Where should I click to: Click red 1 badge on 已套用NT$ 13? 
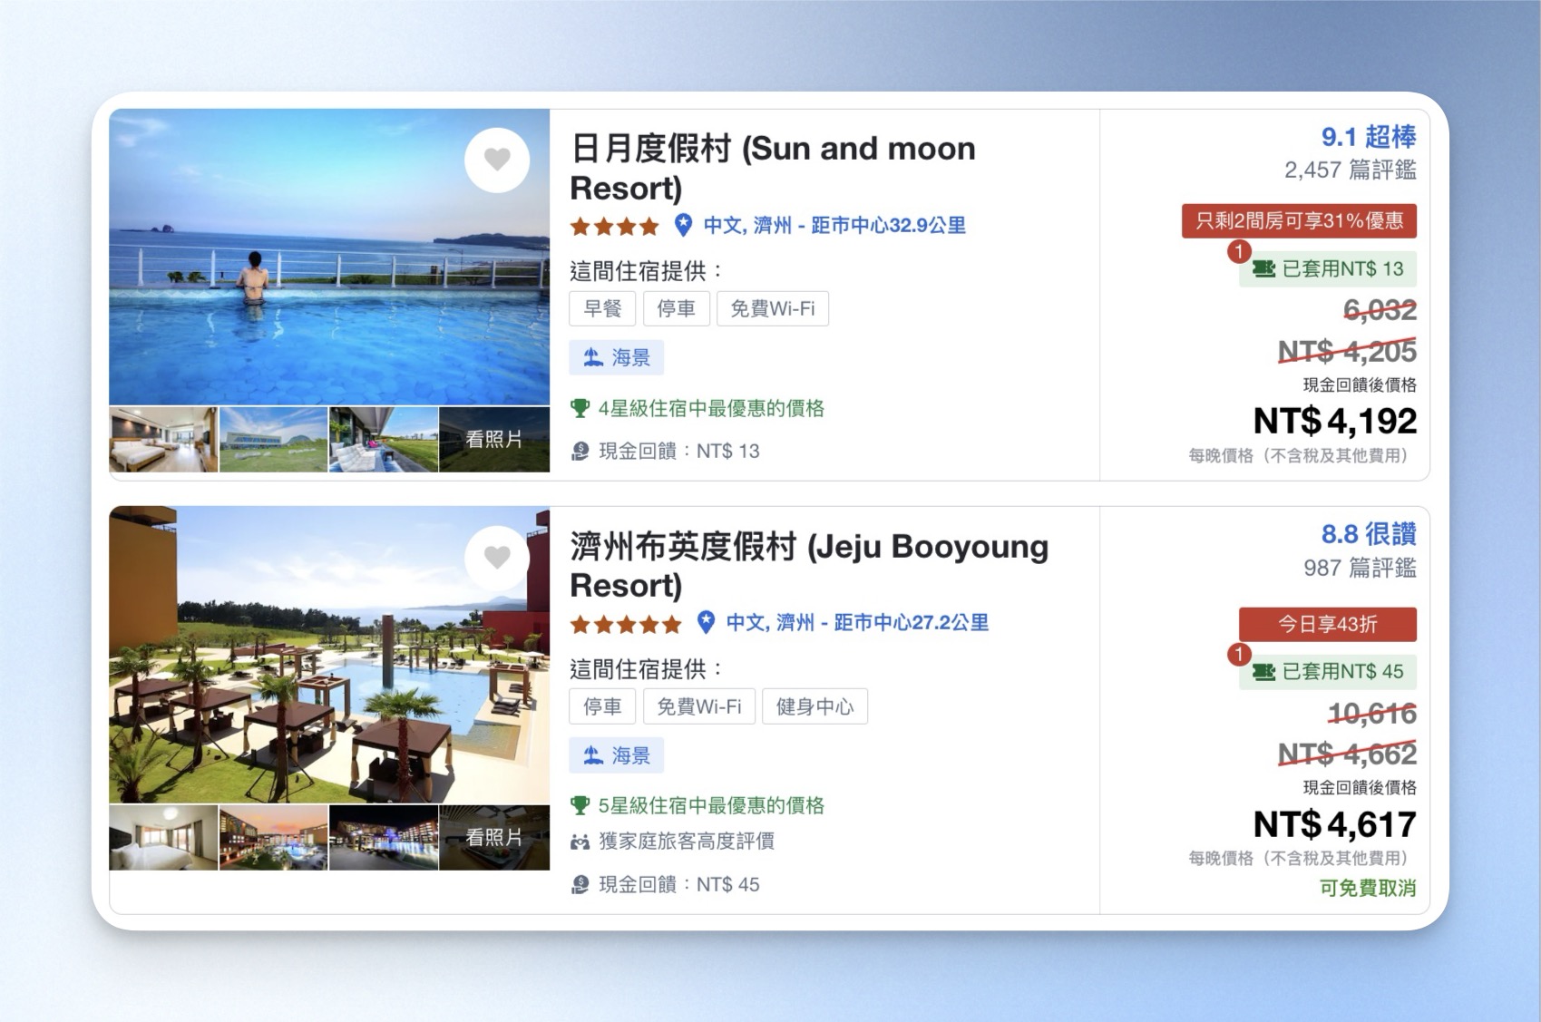[1239, 251]
